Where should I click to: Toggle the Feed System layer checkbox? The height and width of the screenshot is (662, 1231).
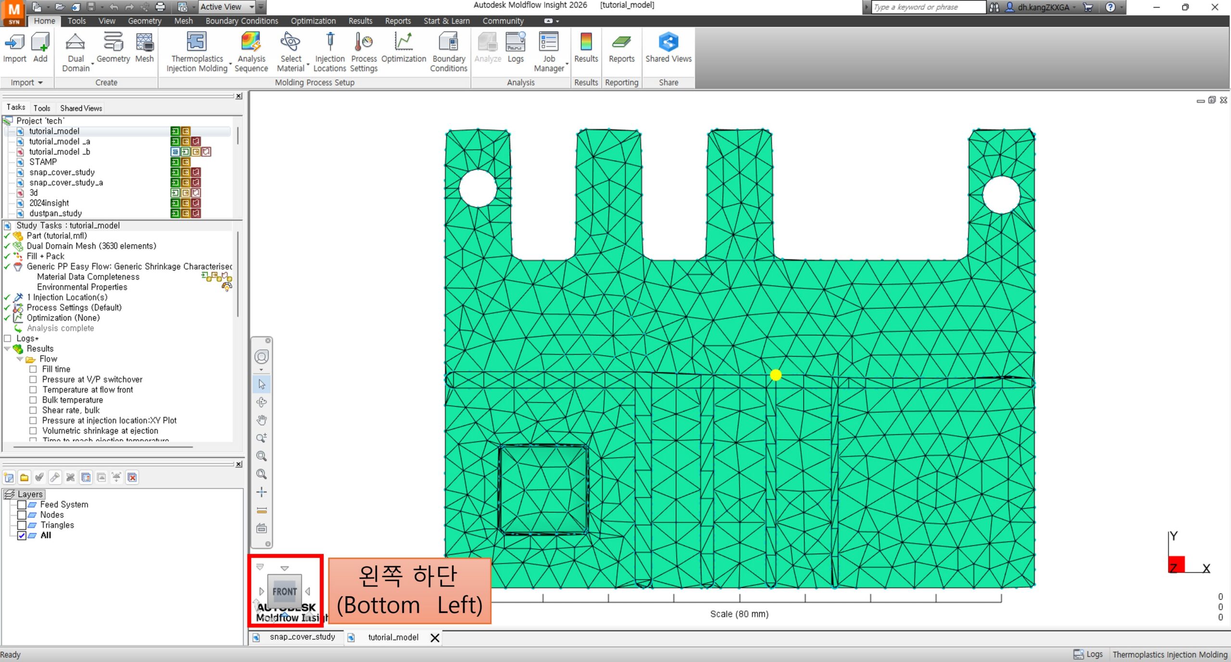pyautogui.click(x=22, y=505)
